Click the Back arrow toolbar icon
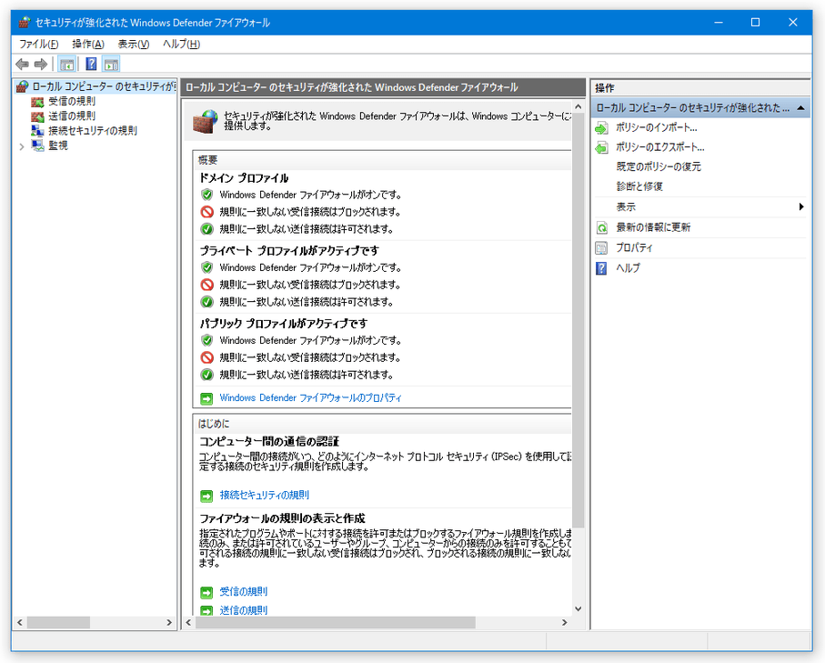 click(22, 65)
